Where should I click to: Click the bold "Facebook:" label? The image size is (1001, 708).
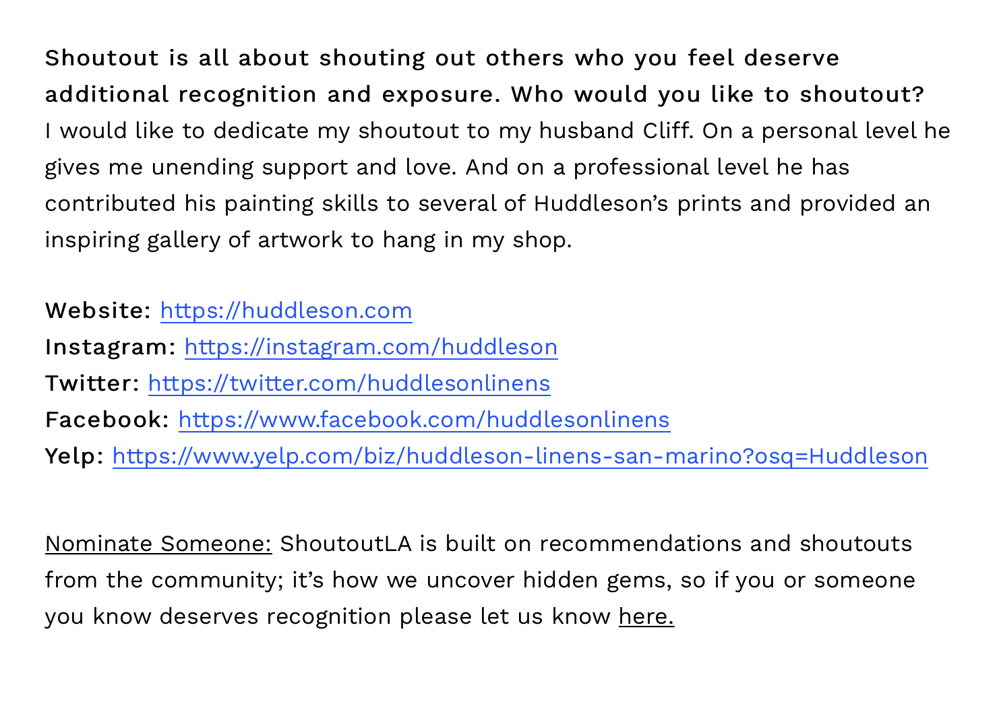click(x=107, y=420)
